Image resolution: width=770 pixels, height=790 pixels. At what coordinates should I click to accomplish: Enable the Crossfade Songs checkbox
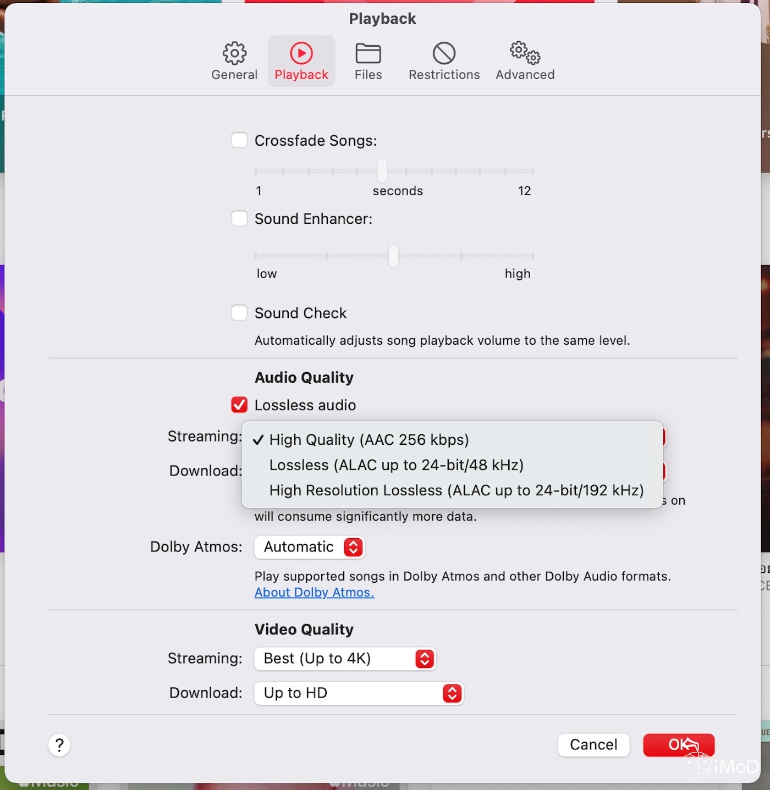(x=239, y=140)
